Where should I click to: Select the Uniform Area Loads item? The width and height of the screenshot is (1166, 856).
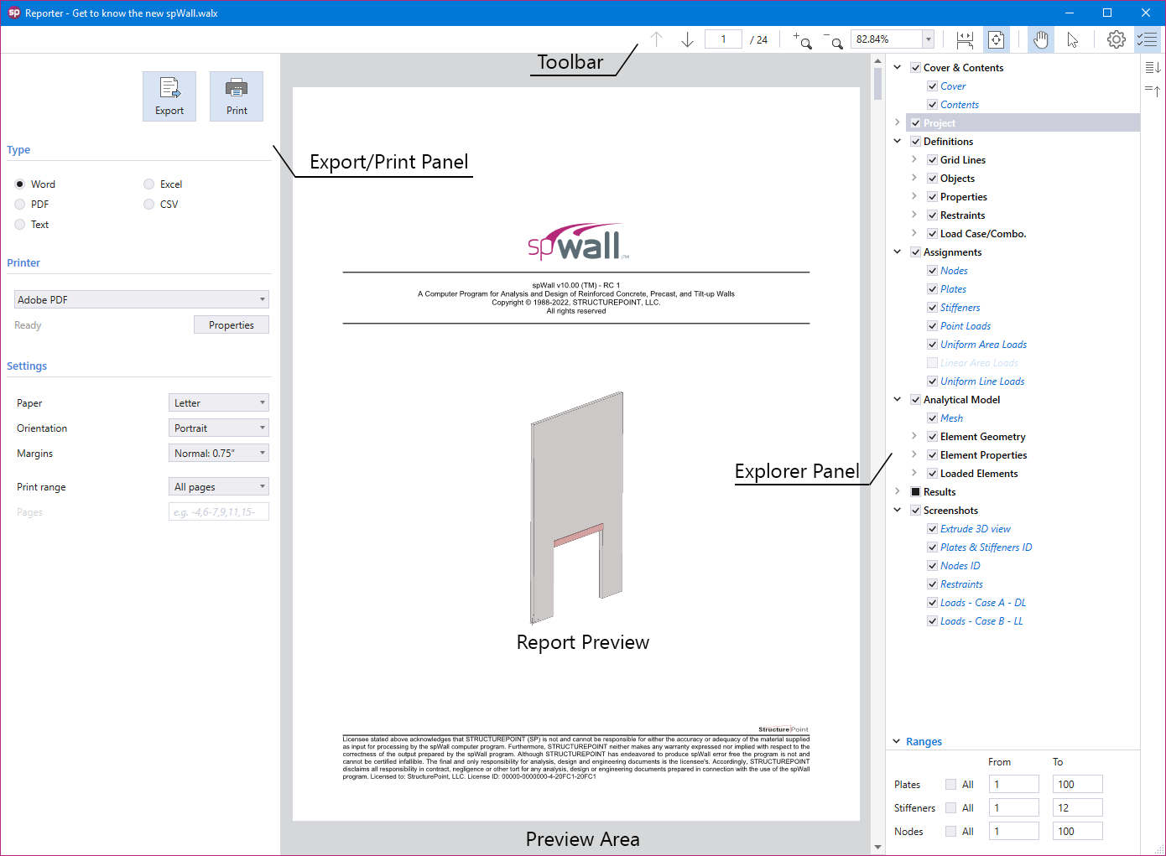coord(983,345)
